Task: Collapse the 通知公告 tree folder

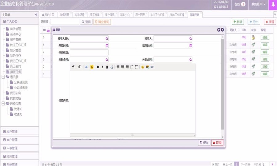Action: tap(3, 104)
